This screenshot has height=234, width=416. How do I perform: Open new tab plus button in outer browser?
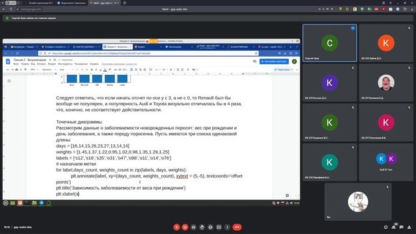[124, 3]
